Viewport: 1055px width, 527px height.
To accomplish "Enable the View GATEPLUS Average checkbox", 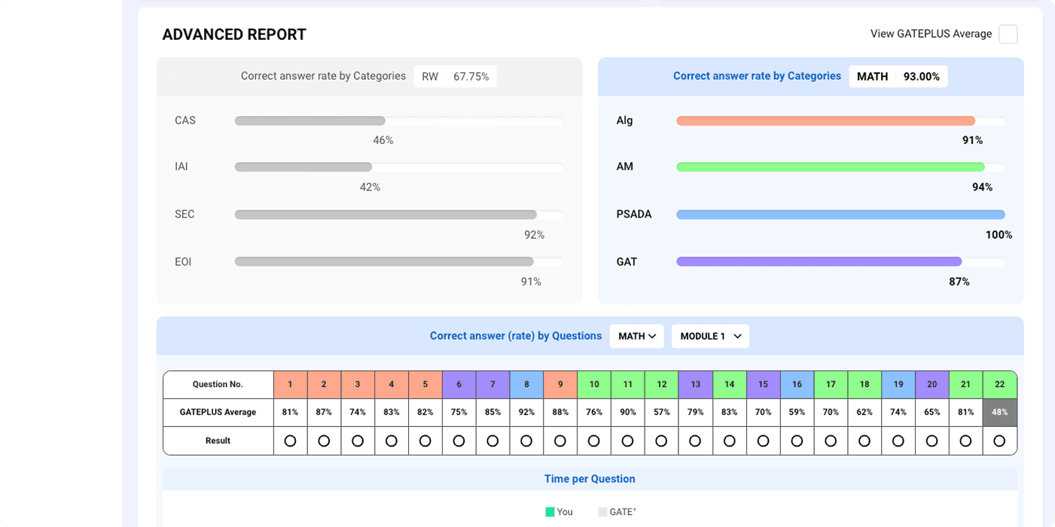I will tap(1008, 34).
